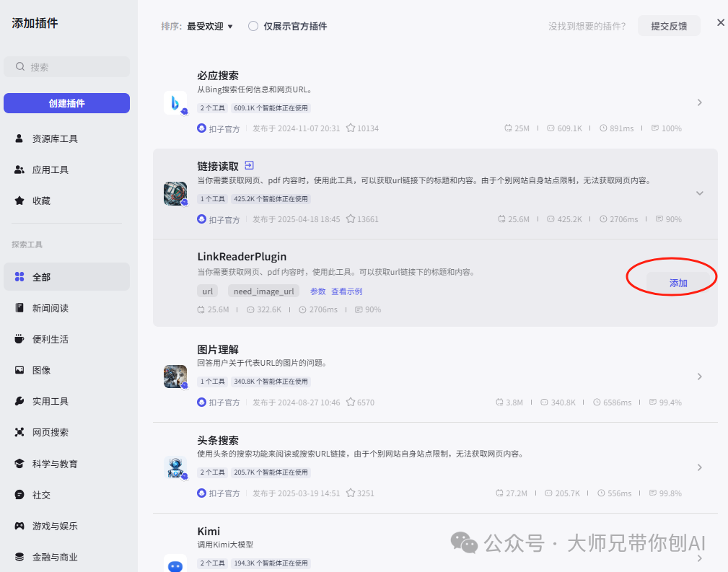Image resolution: width=728 pixels, height=572 pixels.
Task: Expand the Kimi plugin row
Action: 699,558
